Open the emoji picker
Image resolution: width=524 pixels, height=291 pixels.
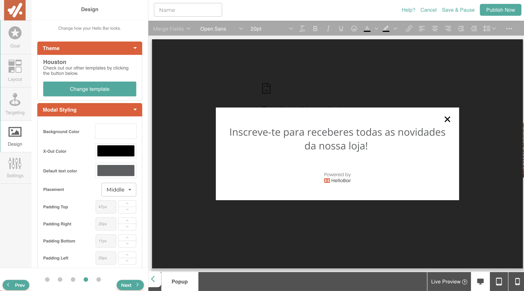(354, 29)
